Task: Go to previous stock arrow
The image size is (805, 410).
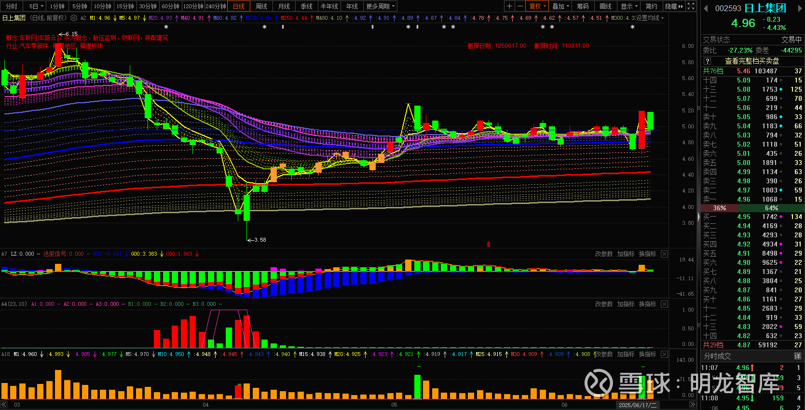Action: [x=706, y=8]
